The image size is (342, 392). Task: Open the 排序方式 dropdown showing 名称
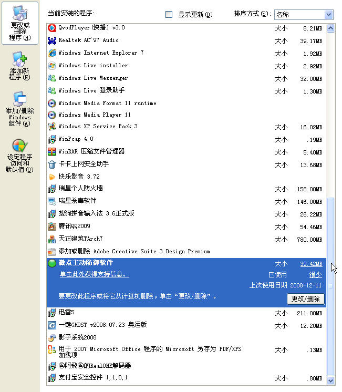(304, 15)
